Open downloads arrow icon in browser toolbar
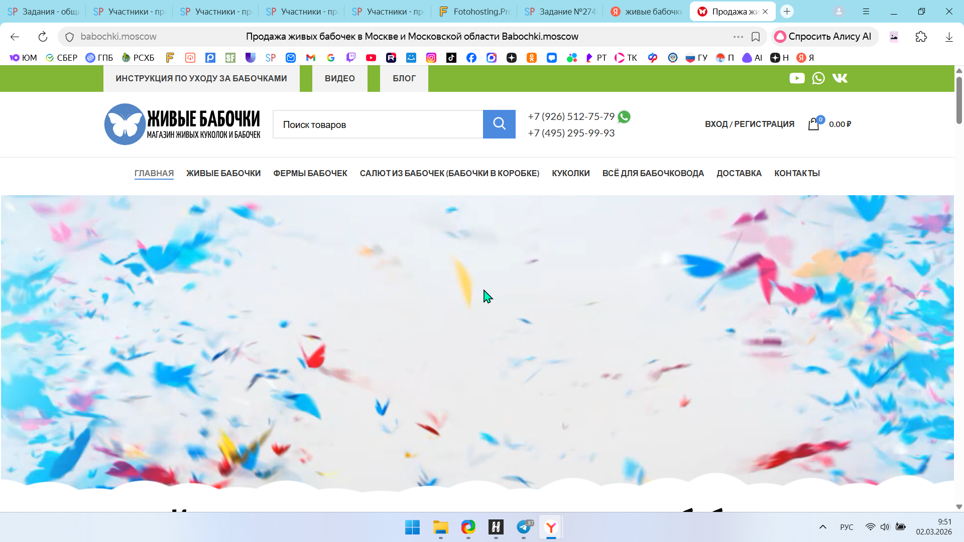Screen dimensions: 964x542 point(949,37)
